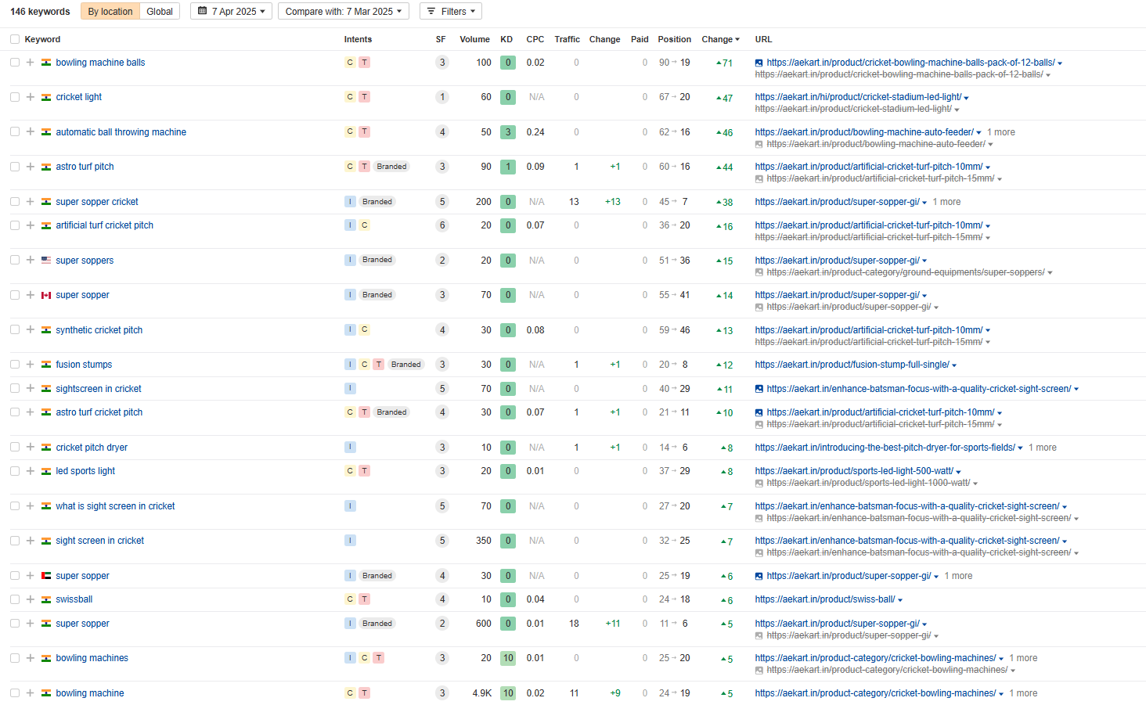Open the 'Compare with: 7 Mar 2025' dropdown
Viewport: 1146px width, 705px height.
click(344, 11)
